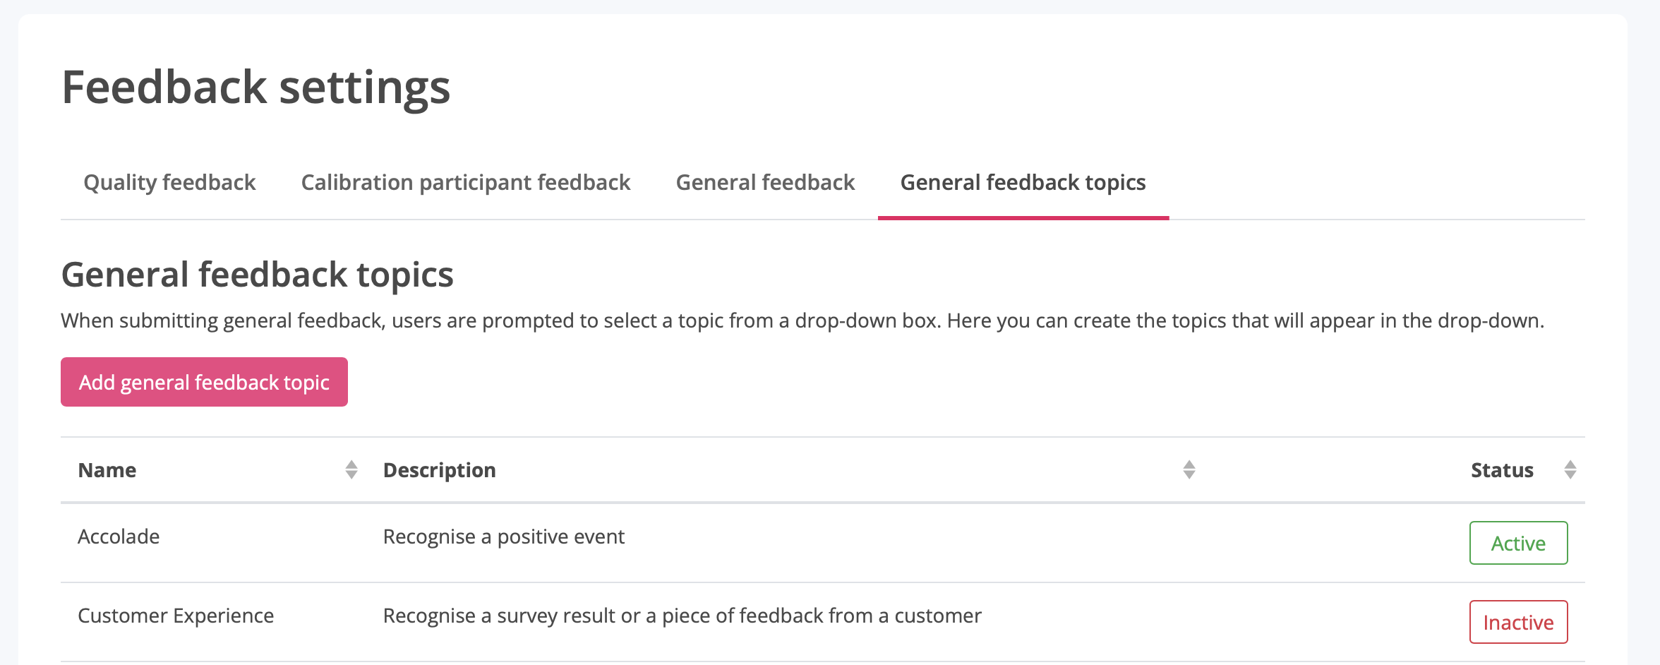Click the 'Recognise a positive event' description
This screenshot has width=1660, height=665.
click(503, 537)
